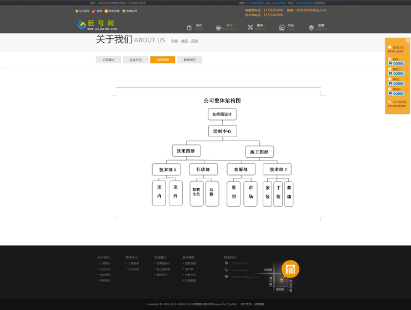Open the QQ空间 star link
411x310 pixels.
point(82,11)
